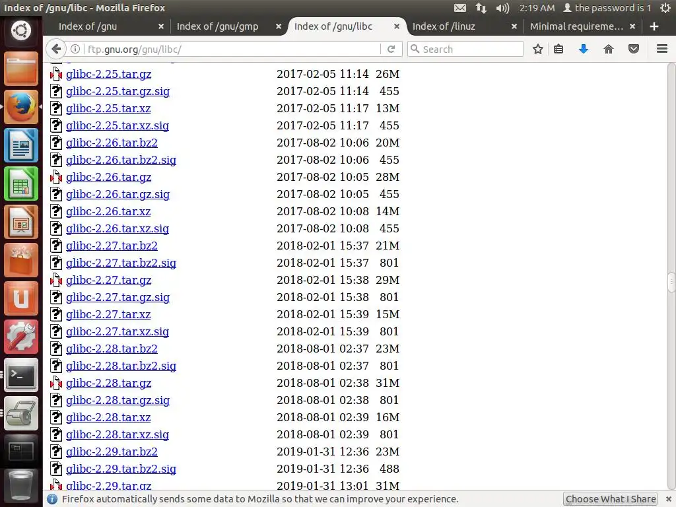Open LibreOffice Impress from launcher
This screenshot has width=676, height=507.
point(21,222)
